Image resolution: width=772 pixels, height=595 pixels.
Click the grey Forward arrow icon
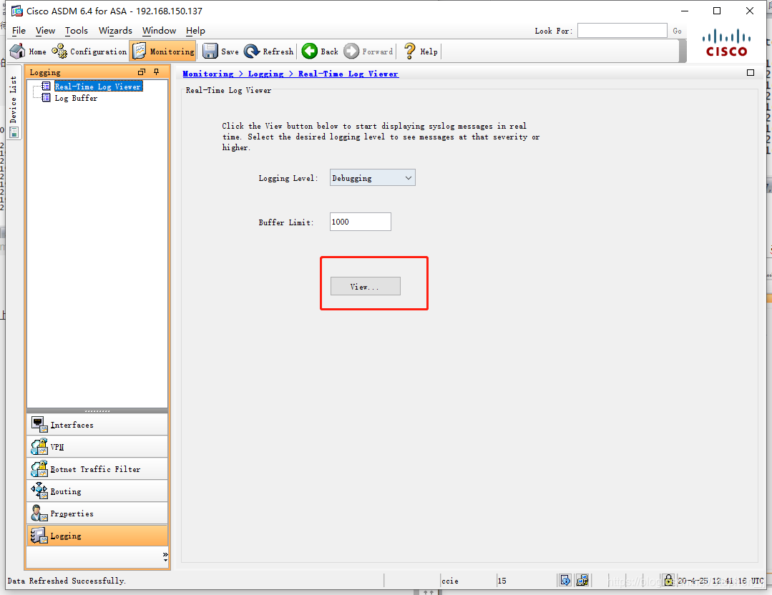[351, 51]
